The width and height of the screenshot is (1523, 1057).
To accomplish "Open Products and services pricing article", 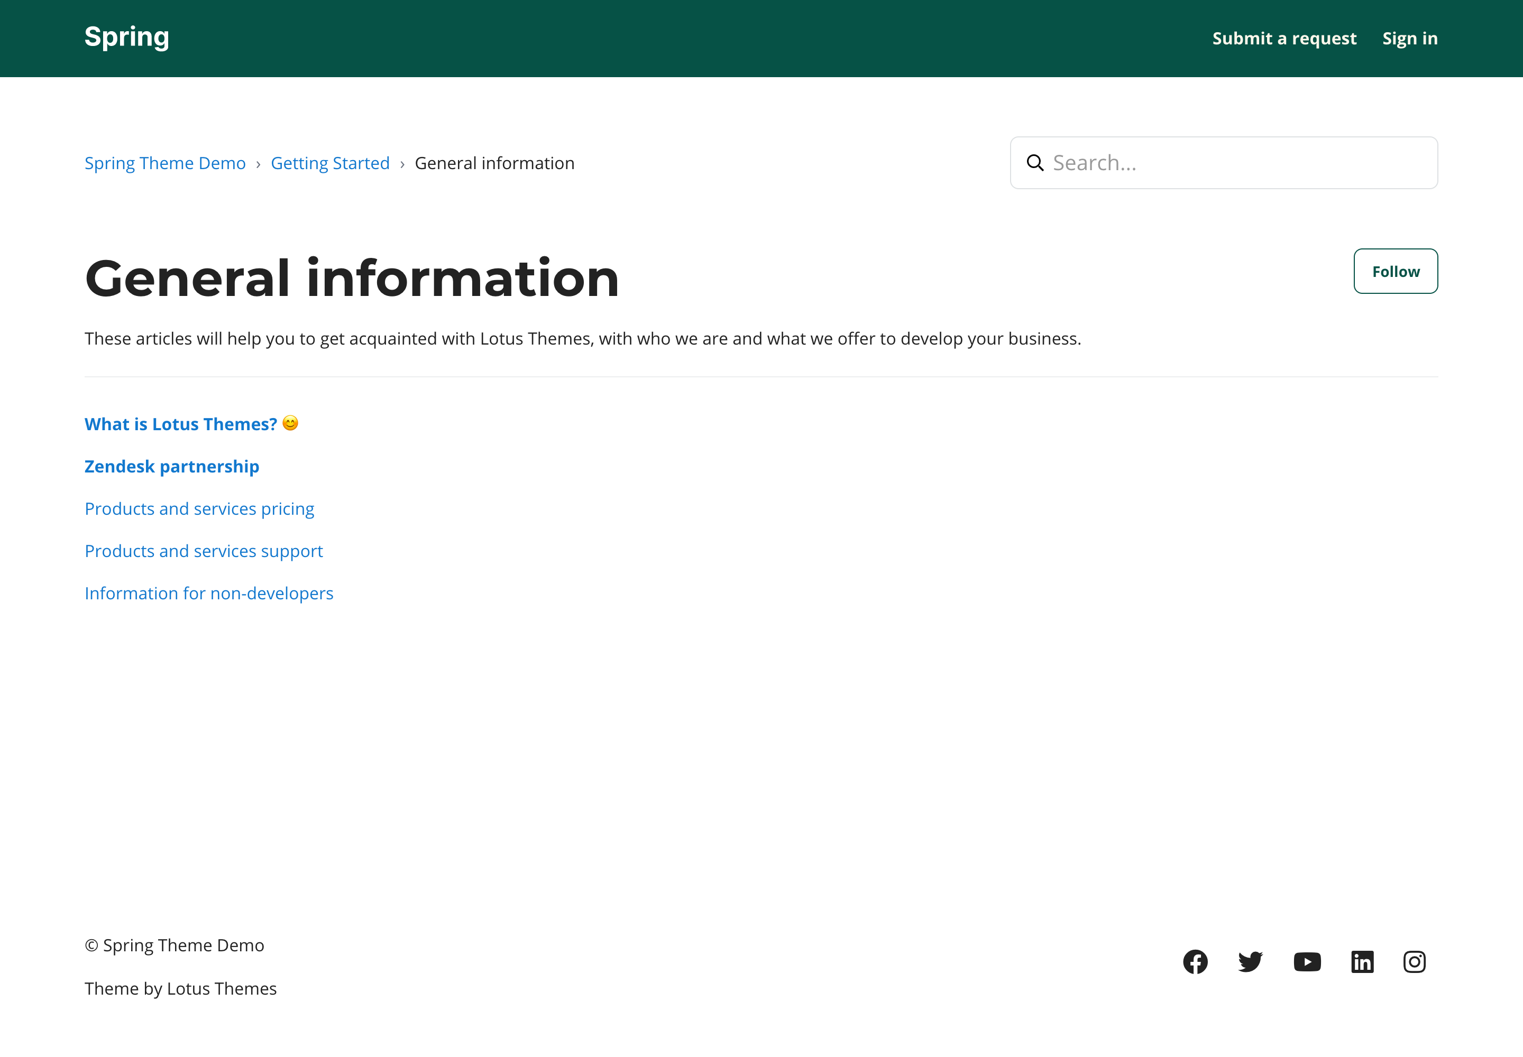I will (199, 508).
